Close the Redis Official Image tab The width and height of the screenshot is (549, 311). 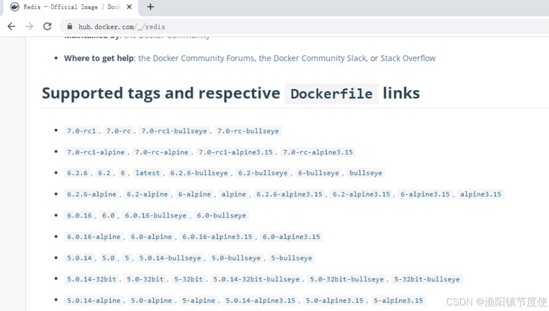(129, 7)
